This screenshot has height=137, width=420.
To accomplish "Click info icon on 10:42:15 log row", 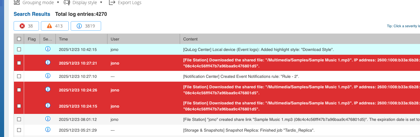I will (48, 49).
